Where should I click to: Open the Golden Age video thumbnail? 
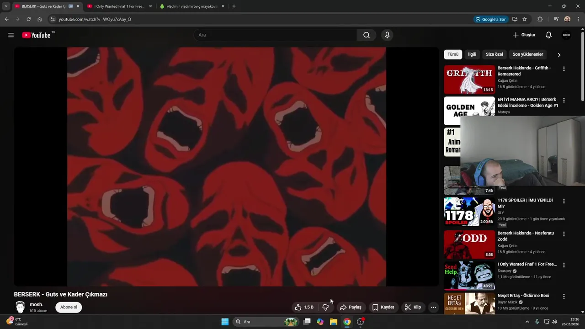pyautogui.click(x=469, y=111)
